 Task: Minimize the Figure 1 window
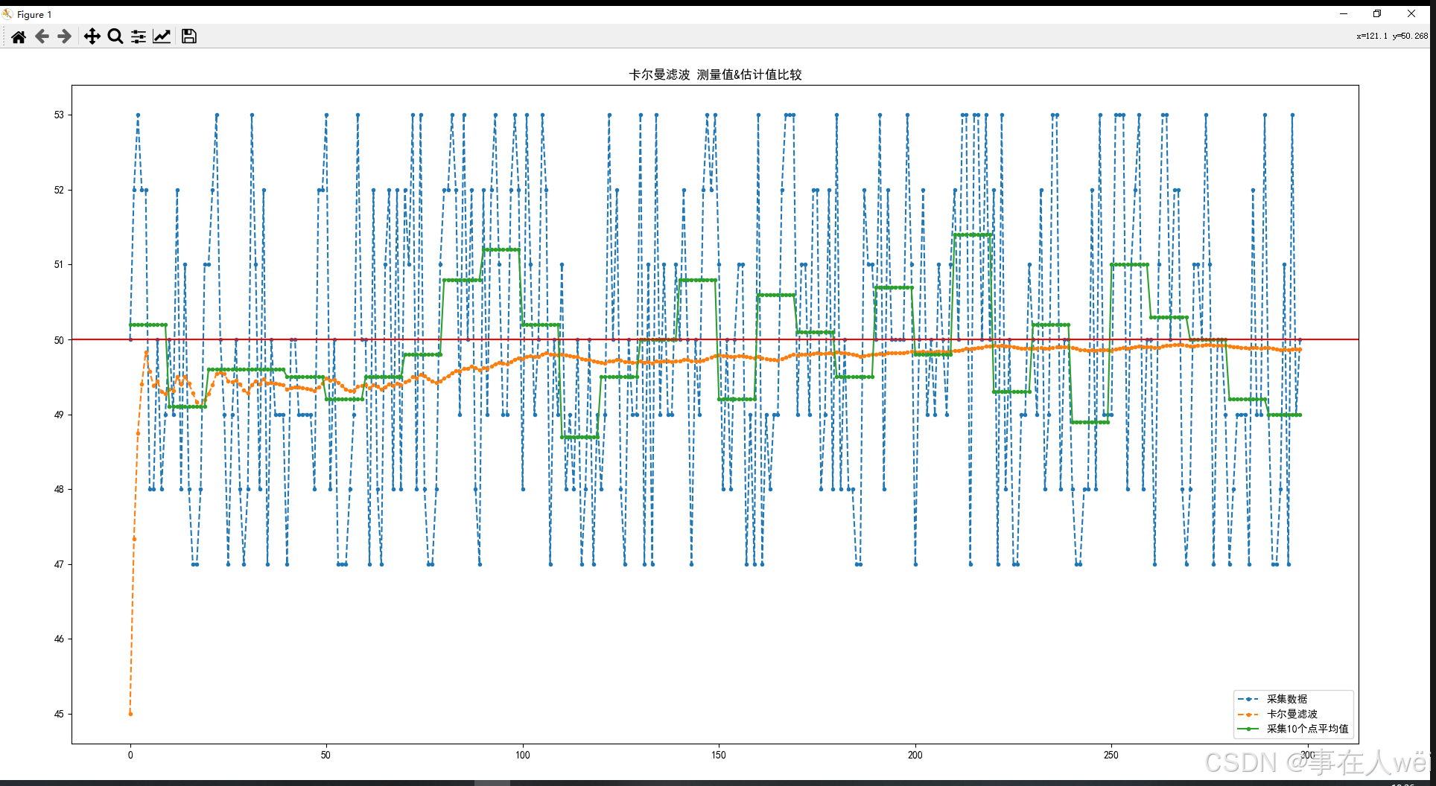click(1344, 13)
